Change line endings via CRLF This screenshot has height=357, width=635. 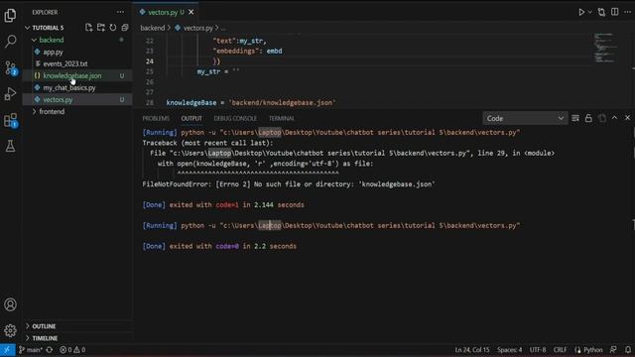click(560, 350)
